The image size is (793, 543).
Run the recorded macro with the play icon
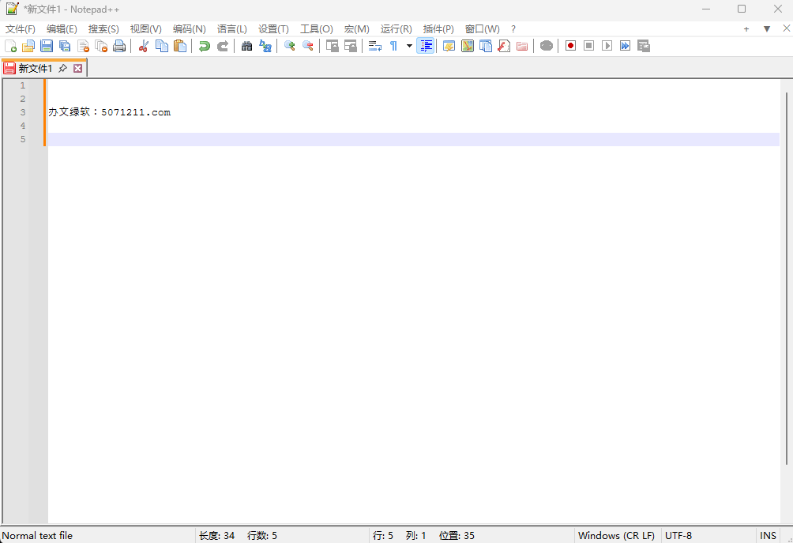(606, 46)
